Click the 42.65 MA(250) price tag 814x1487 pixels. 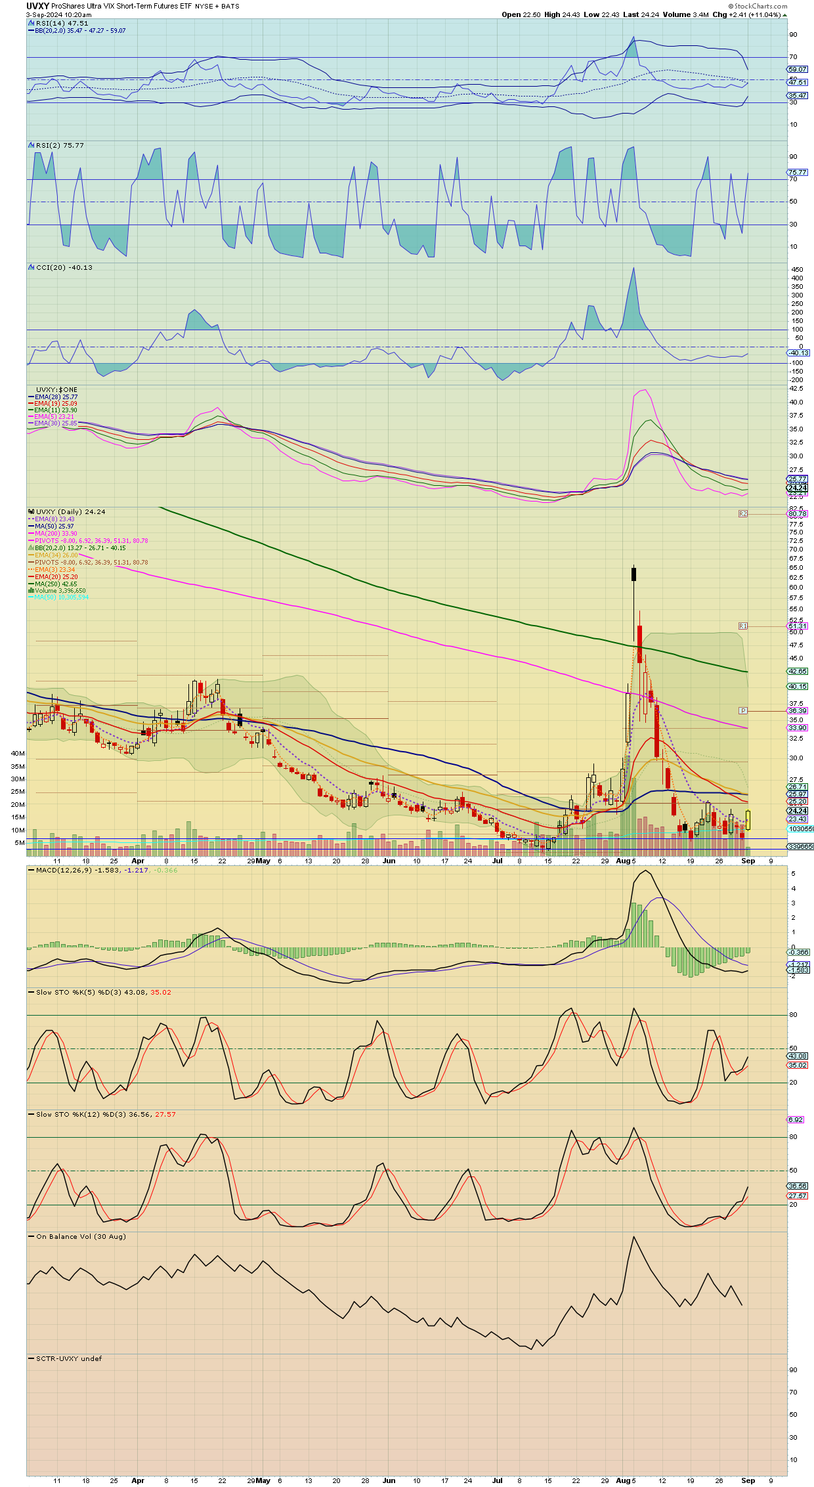[798, 671]
